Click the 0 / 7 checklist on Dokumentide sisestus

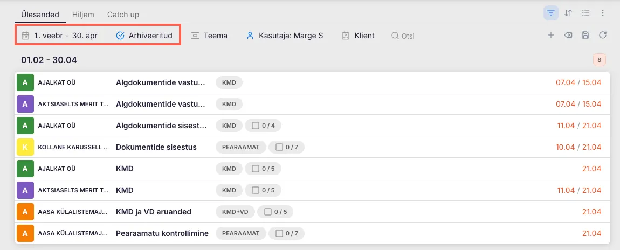coord(286,147)
